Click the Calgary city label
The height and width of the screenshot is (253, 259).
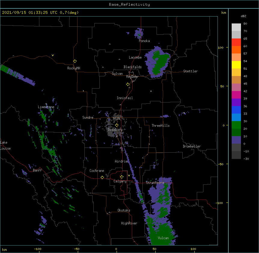120,181
